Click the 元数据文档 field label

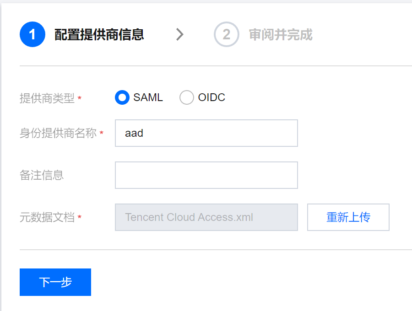(x=47, y=217)
